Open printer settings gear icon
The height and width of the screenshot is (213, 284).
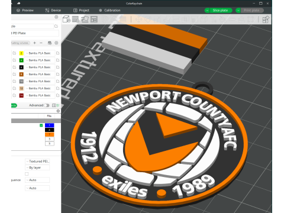click(56, 17)
